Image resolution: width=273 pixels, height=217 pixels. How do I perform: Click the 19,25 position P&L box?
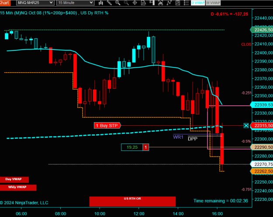point(132,147)
